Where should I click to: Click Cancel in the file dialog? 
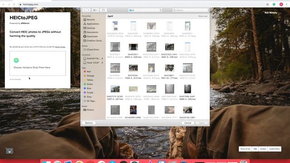click(188, 123)
